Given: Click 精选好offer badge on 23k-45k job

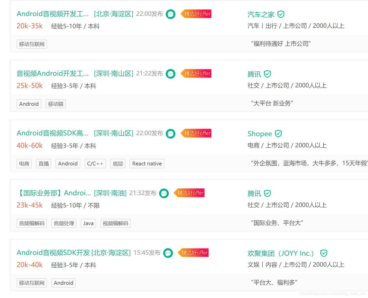Looking at the screenshot, I should pos(189,193).
